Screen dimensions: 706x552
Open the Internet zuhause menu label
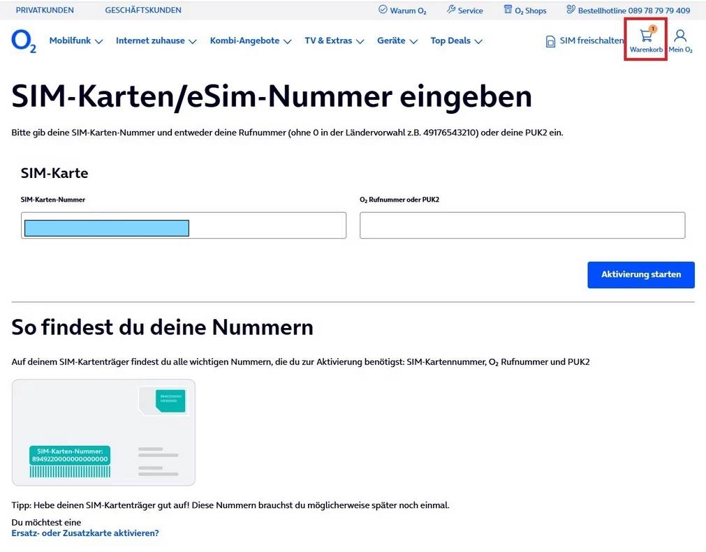pyautogui.click(x=150, y=40)
